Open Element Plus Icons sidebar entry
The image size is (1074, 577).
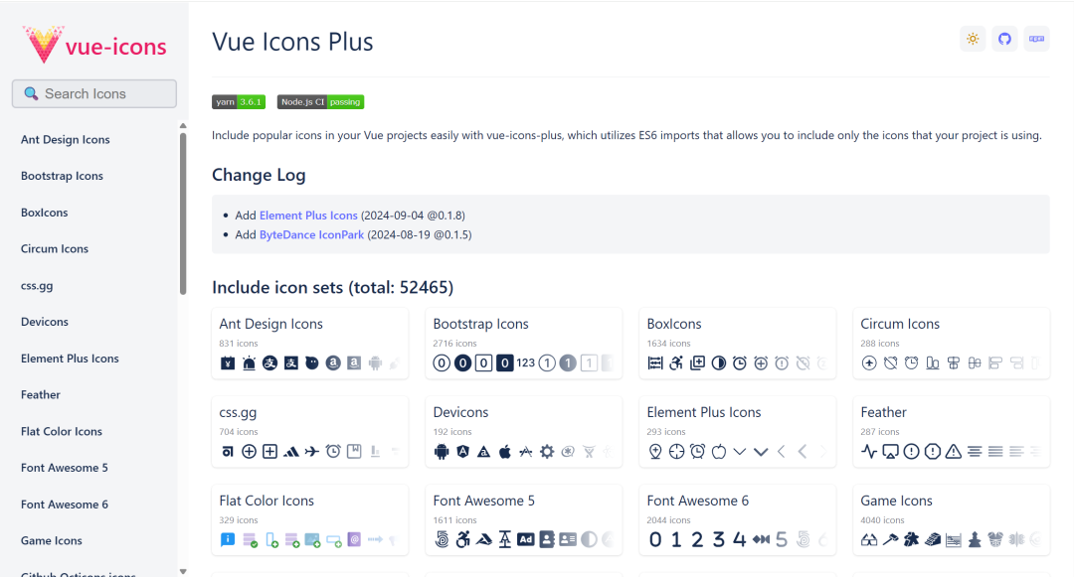click(70, 359)
